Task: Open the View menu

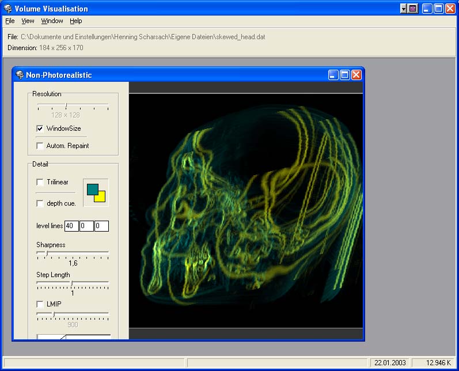Action: (28, 21)
